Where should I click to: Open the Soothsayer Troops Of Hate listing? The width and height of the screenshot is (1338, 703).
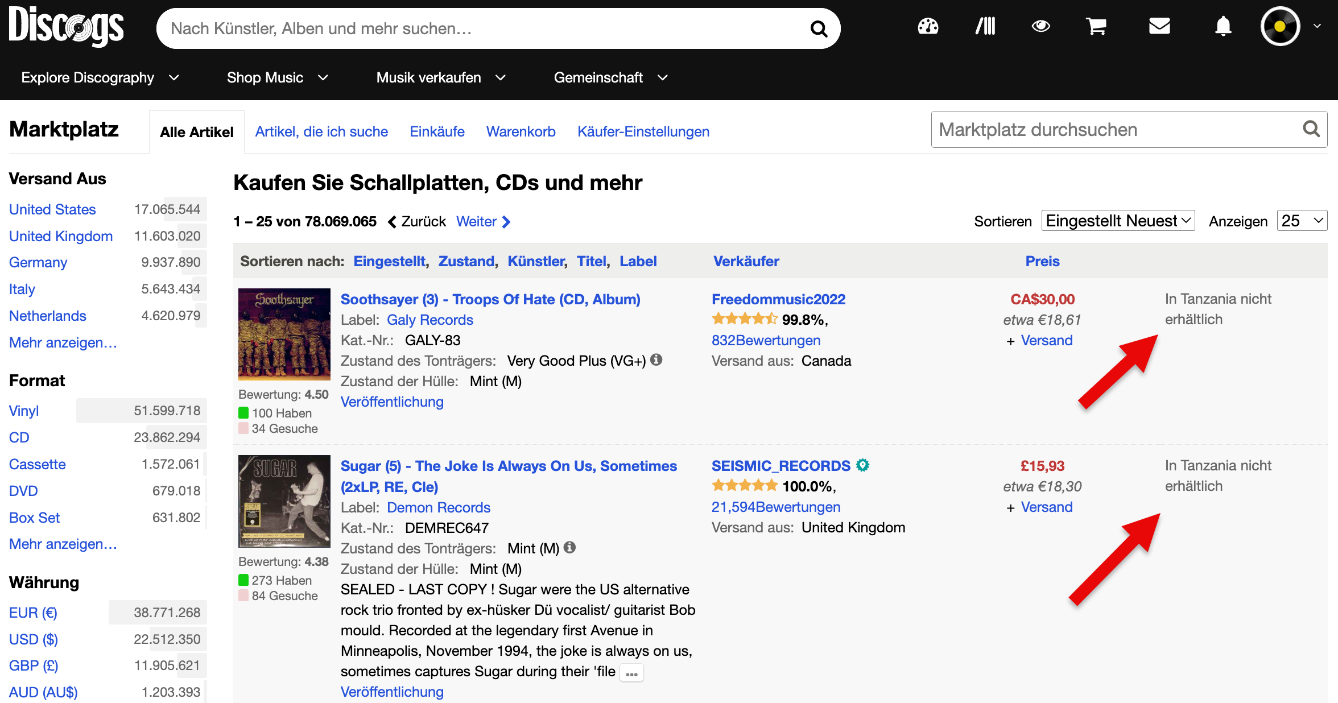click(490, 299)
